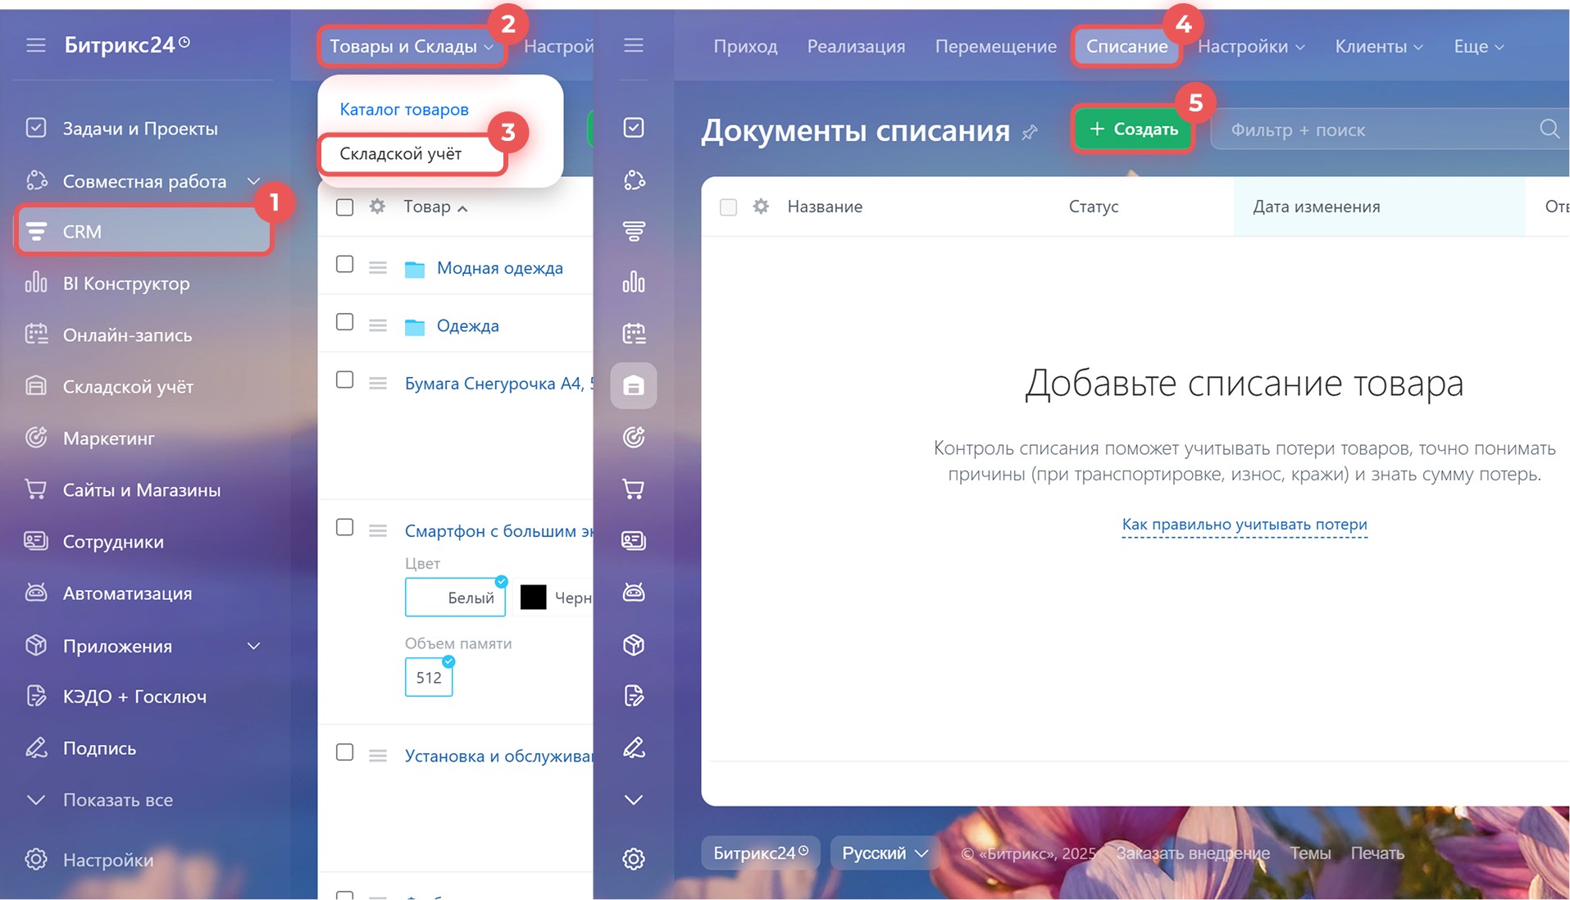The width and height of the screenshot is (1570, 900).
Task: Sort by the Товар column header
Action: point(435,207)
